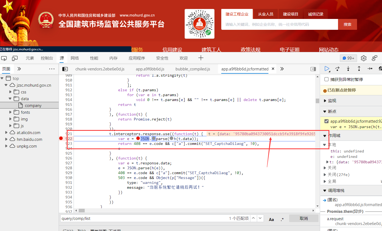The height and width of the screenshot is (231, 382).
Task: Toggle match case Aa in search bar
Action: 271,219
